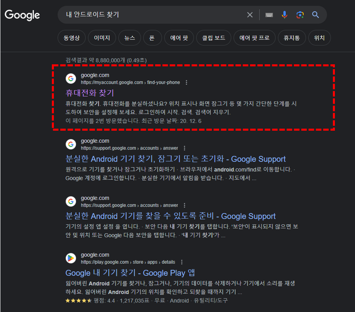Image resolution: width=355 pixels, height=312 pixels.
Task: Click into the search input field
Action: point(154,15)
